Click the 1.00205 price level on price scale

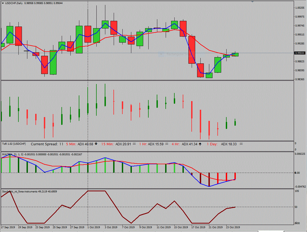click(300, 8)
